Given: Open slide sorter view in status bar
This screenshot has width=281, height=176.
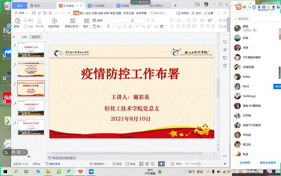Looking at the screenshot, I should tap(147, 164).
